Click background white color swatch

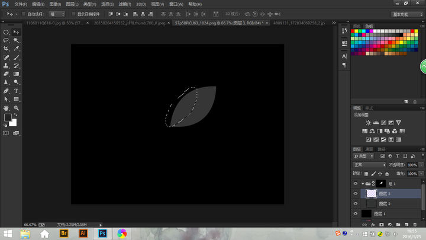(x=14, y=124)
